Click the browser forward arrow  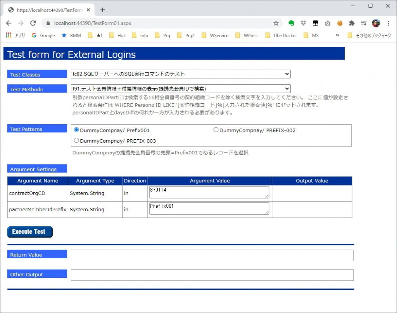pos(21,23)
